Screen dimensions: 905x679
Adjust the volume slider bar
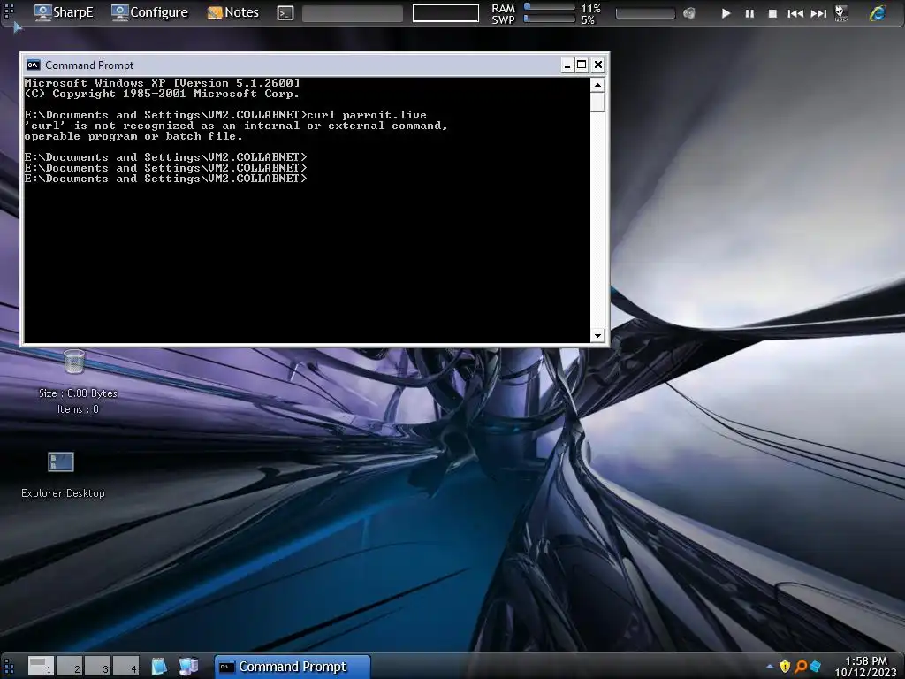point(645,13)
